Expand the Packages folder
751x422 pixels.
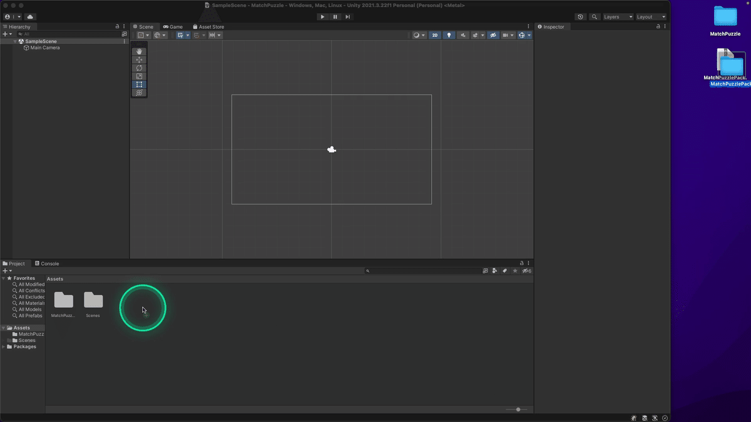click(x=4, y=346)
